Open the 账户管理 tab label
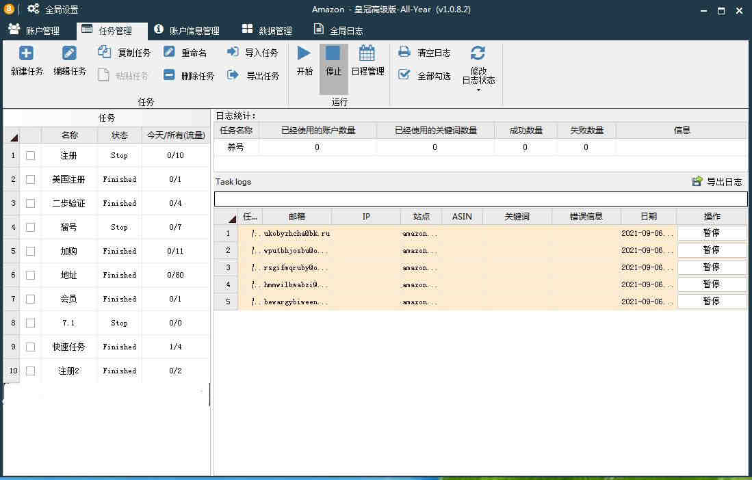 (x=42, y=31)
